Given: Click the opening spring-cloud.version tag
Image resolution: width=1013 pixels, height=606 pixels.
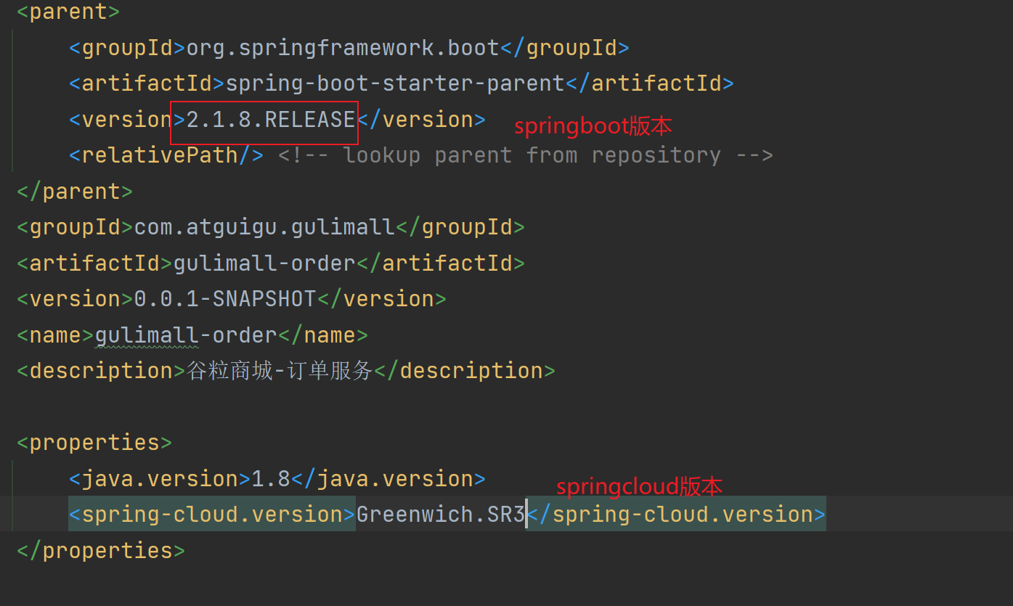Looking at the screenshot, I should [x=212, y=515].
